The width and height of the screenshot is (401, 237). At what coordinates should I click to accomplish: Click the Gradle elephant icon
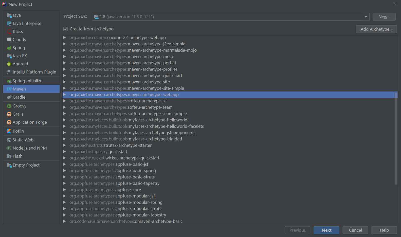9,97
